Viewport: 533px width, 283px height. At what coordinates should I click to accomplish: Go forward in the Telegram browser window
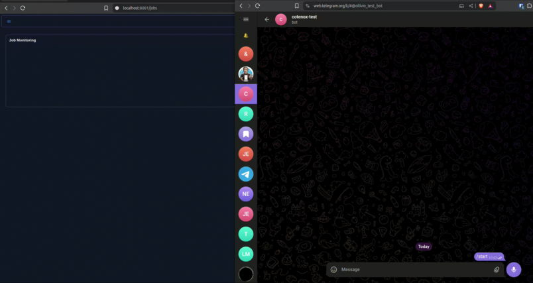(249, 6)
